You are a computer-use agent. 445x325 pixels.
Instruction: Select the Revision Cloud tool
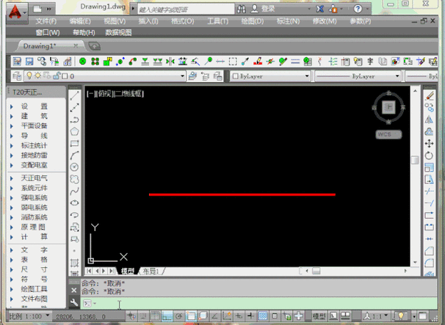(x=74, y=179)
